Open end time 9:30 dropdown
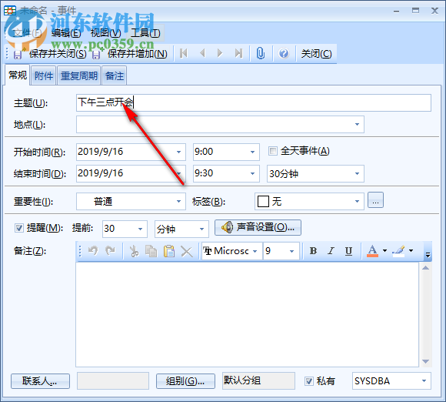446x402 pixels. pyautogui.click(x=252, y=173)
